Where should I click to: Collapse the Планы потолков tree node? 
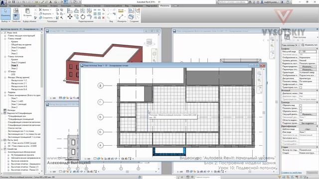[5, 57]
